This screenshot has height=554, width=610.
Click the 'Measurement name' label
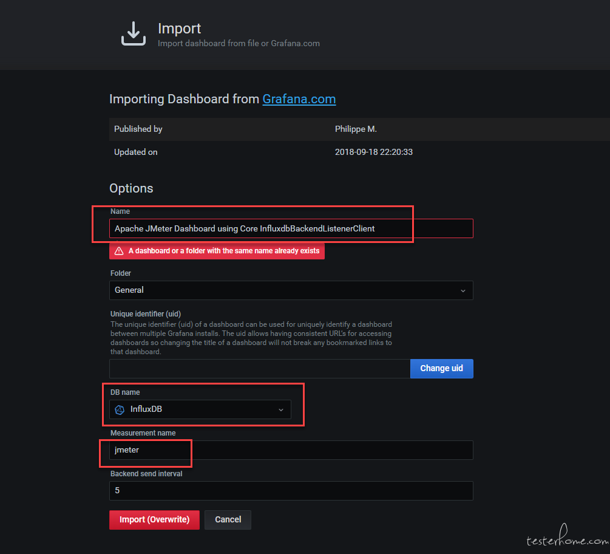(143, 433)
